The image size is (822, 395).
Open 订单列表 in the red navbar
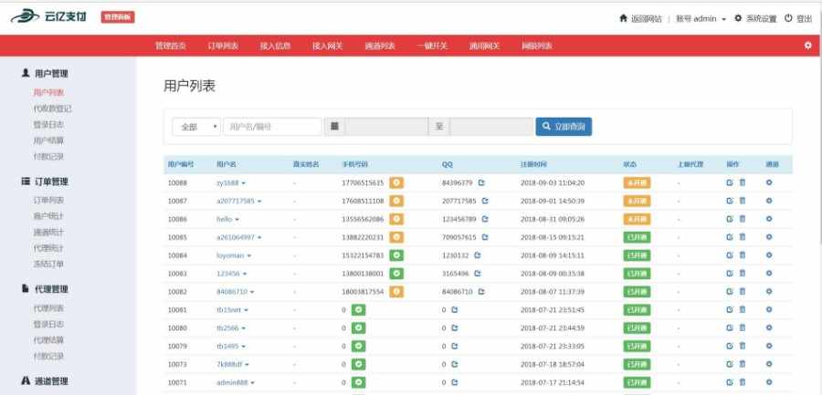[223, 47]
